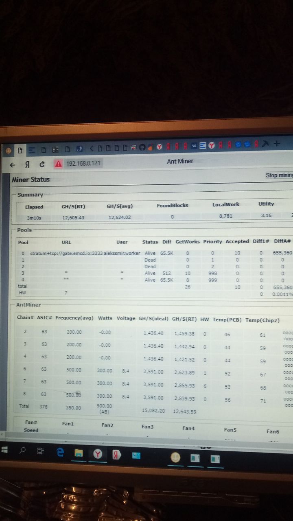This screenshot has height=521, width=293.
Task: Click the total average frequency 350.00
Action: [x=74, y=407]
